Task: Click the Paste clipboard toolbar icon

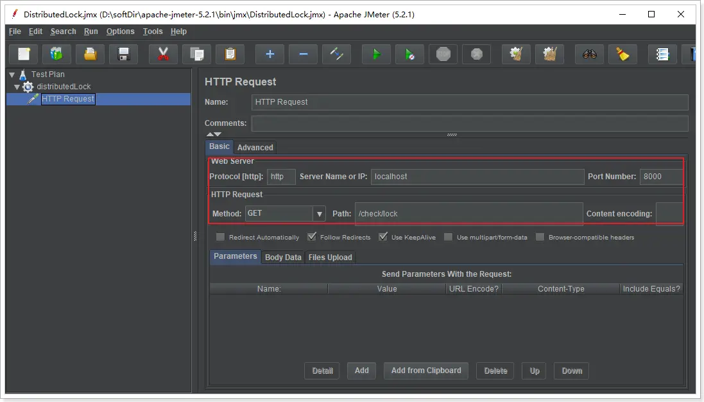Action: (x=230, y=55)
